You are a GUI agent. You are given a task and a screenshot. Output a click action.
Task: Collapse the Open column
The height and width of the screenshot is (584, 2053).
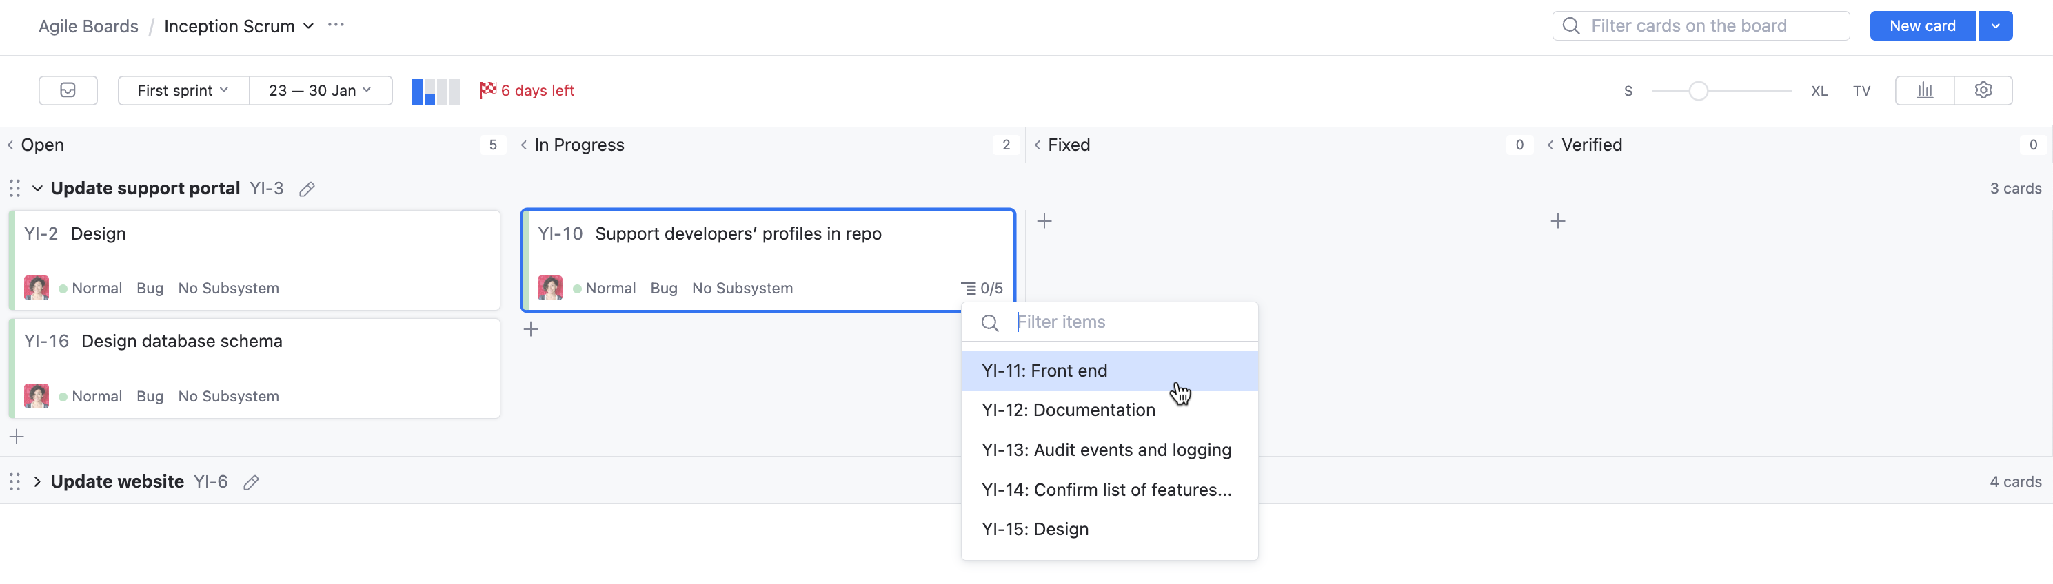(10, 145)
